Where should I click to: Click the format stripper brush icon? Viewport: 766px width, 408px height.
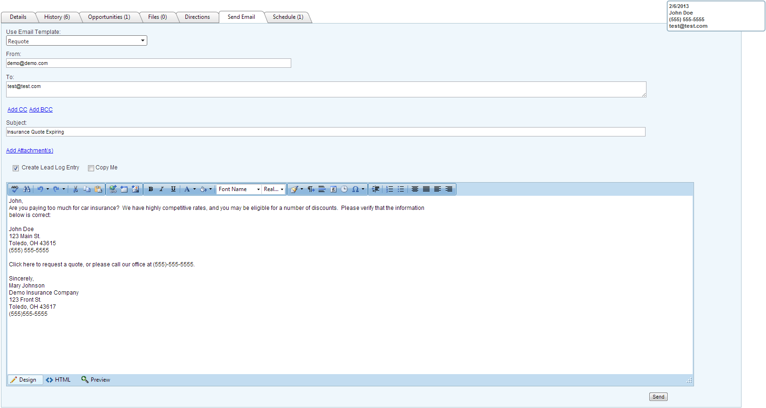[x=294, y=189]
